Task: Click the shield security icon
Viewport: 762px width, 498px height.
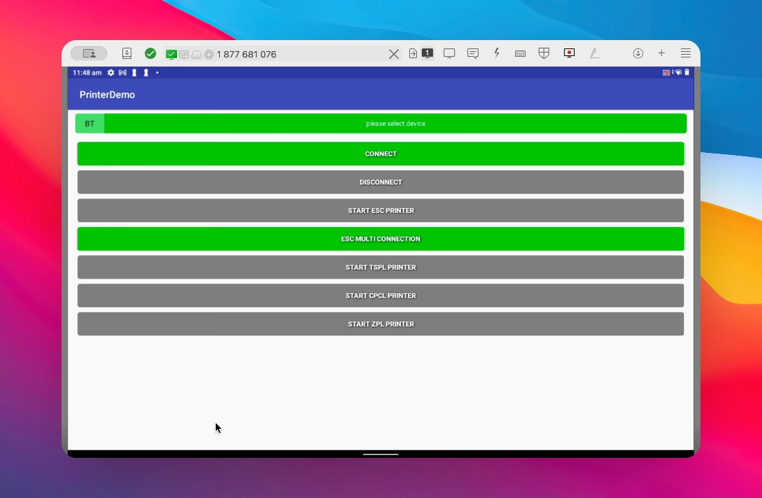Action: (543, 53)
